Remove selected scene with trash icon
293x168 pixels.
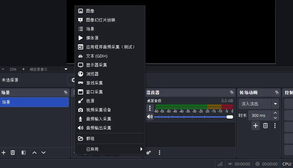(x=13, y=153)
